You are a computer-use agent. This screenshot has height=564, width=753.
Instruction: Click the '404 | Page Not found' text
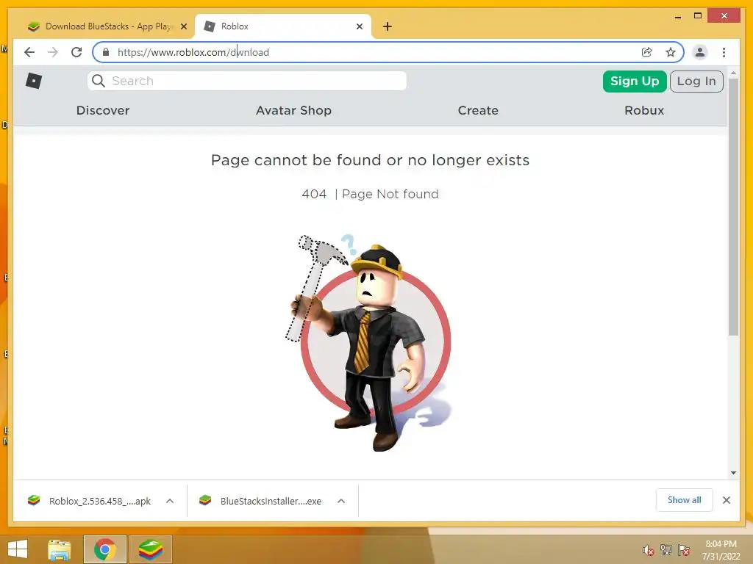370,194
